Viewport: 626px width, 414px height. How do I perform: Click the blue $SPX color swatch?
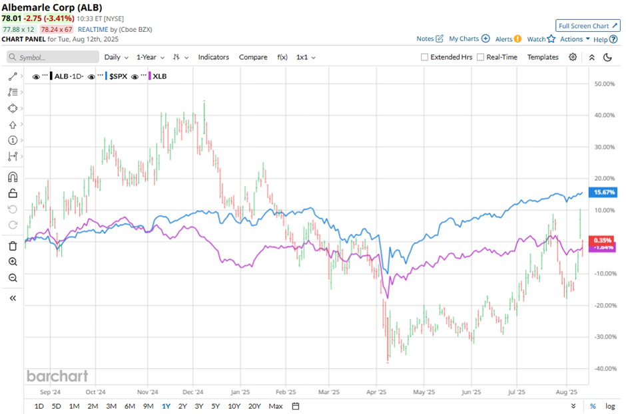click(106, 76)
